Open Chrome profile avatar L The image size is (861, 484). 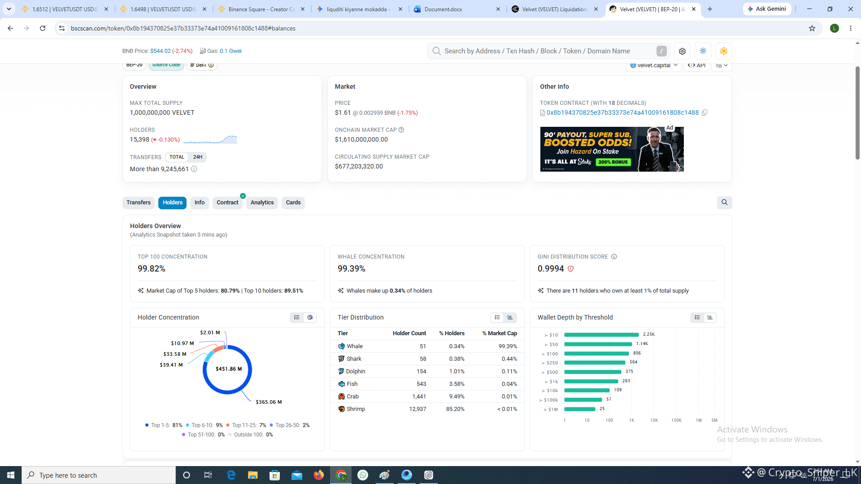point(835,28)
